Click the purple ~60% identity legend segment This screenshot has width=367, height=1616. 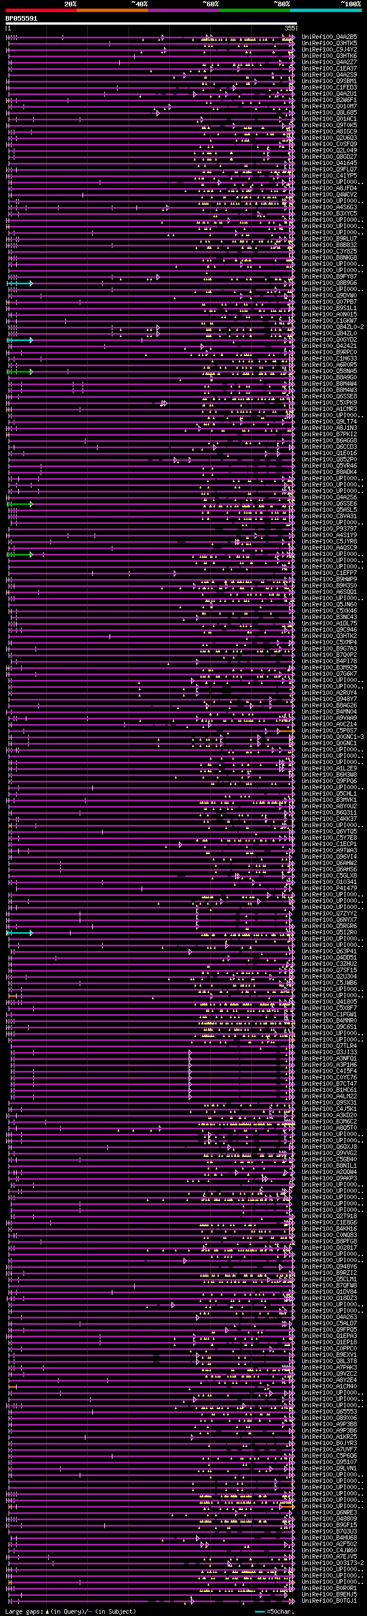point(184,11)
